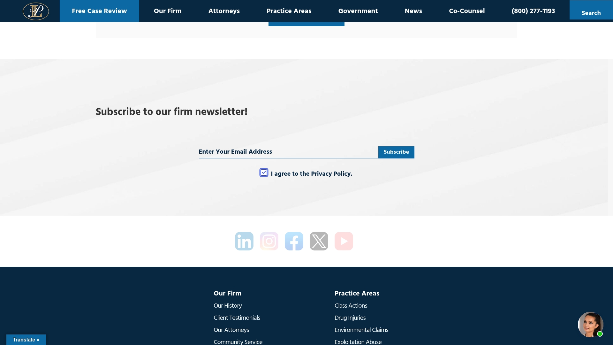Open the Facebook social icon
Image resolution: width=613 pixels, height=345 pixels.
pyautogui.click(x=294, y=241)
